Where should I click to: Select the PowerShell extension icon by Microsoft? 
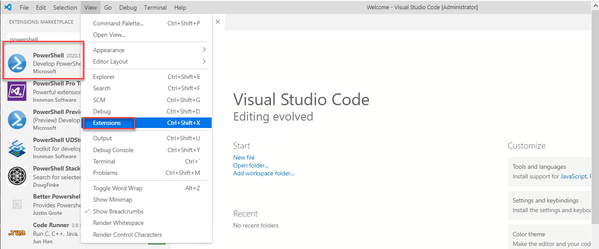click(17, 64)
